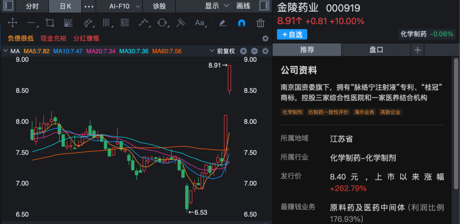Image resolution: width=460 pixels, height=224 pixels.
Task: Choose the move crosshair tool
Action: 12,23
